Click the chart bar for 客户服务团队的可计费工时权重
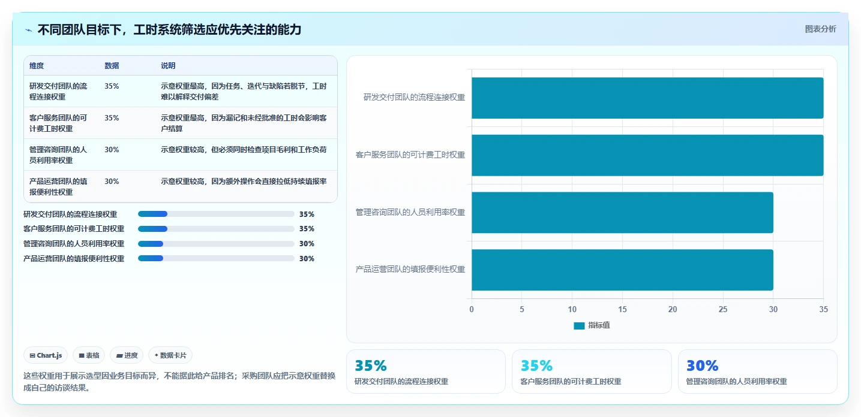 pos(647,155)
